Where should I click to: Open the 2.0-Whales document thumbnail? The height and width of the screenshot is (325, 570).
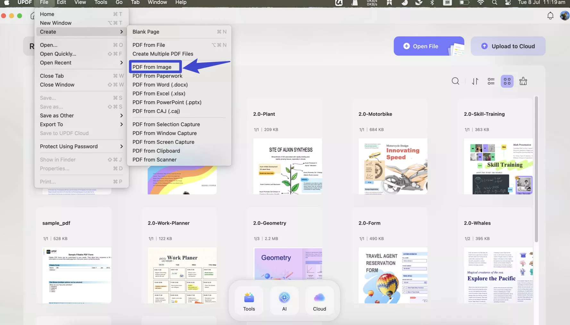pos(498,275)
